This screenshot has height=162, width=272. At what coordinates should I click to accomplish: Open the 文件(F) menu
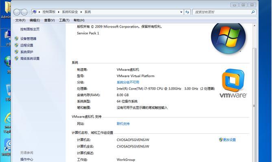[20, 20]
